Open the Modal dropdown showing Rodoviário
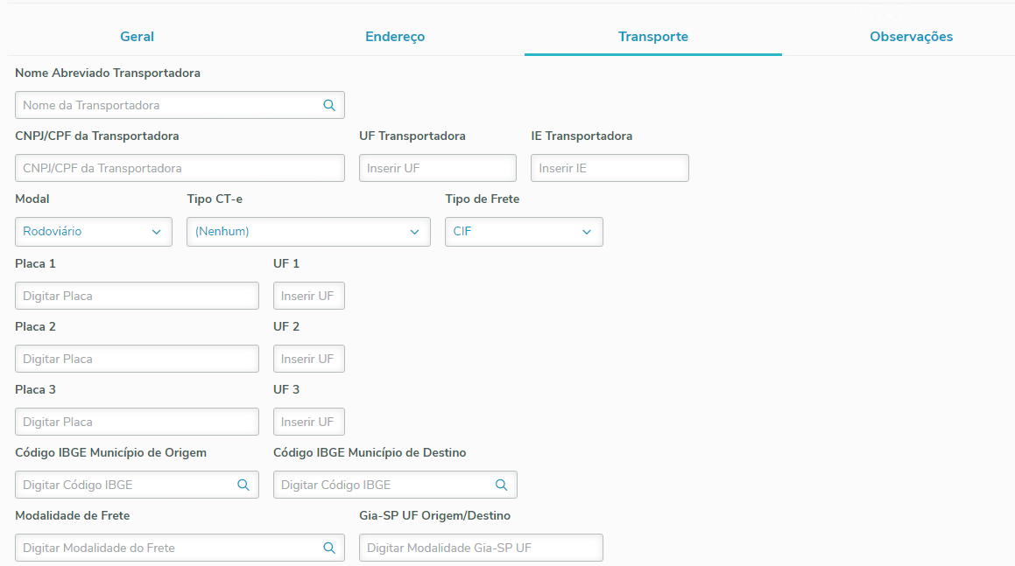Image resolution: width=1015 pixels, height=566 pixels. coord(93,232)
